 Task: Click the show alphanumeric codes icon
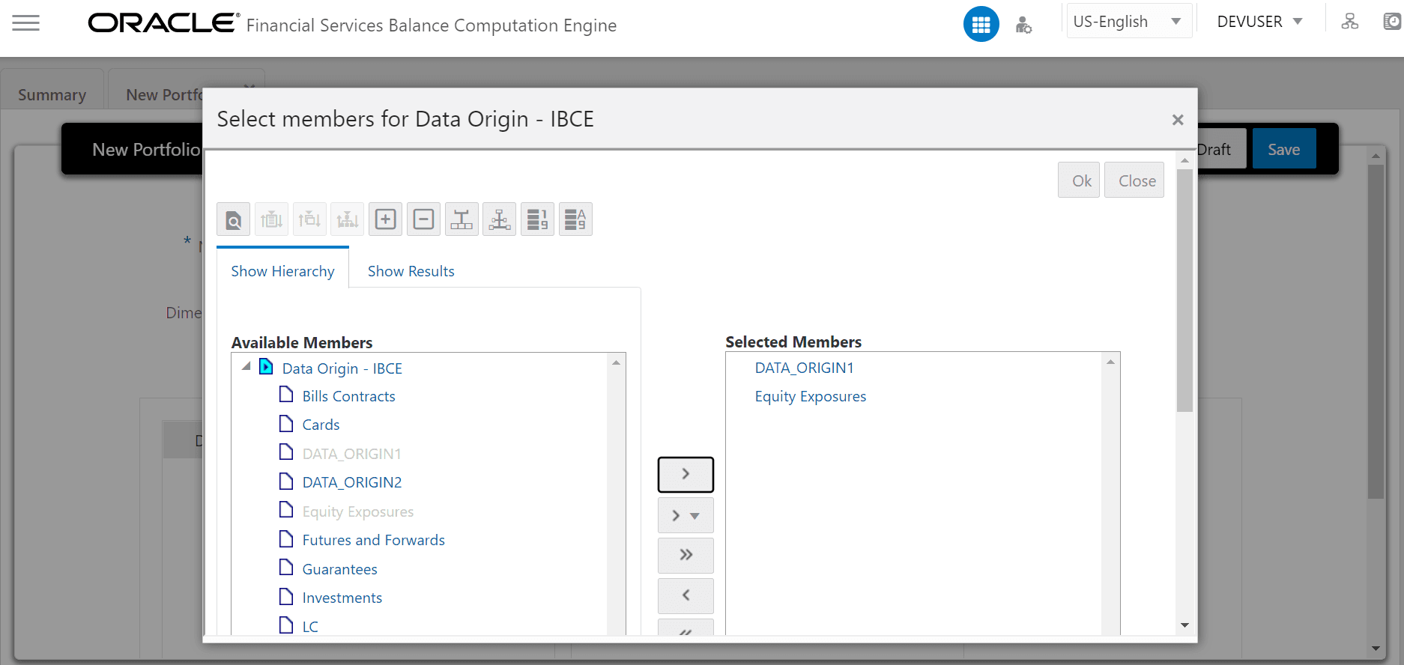click(575, 219)
